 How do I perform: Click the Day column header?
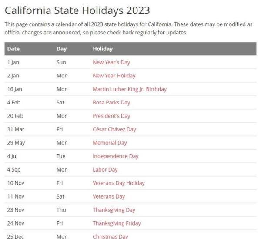point(62,49)
